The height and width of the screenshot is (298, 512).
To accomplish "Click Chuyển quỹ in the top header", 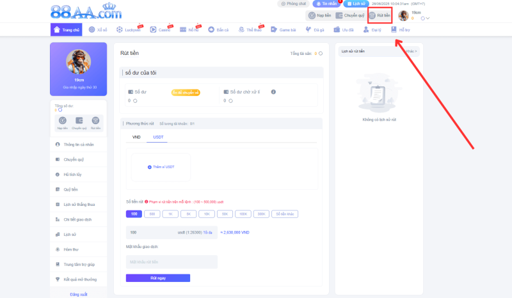I will pos(349,15).
